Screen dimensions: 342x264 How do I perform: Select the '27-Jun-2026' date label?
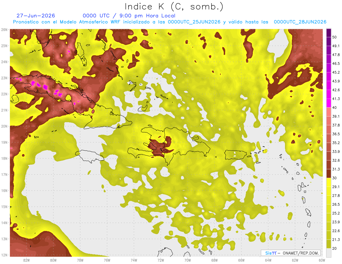click(36, 16)
